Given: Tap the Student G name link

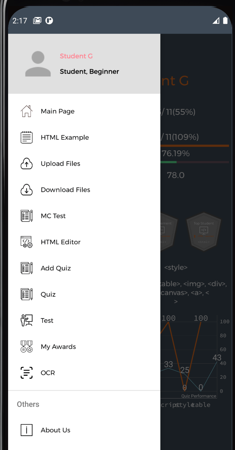Looking at the screenshot, I should 76,56.
